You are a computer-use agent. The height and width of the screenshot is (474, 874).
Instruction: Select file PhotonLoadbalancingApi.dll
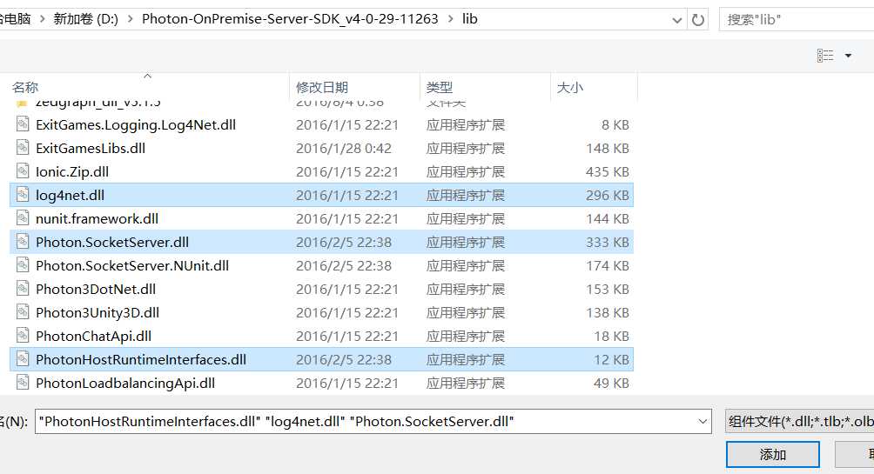(125, 384)
